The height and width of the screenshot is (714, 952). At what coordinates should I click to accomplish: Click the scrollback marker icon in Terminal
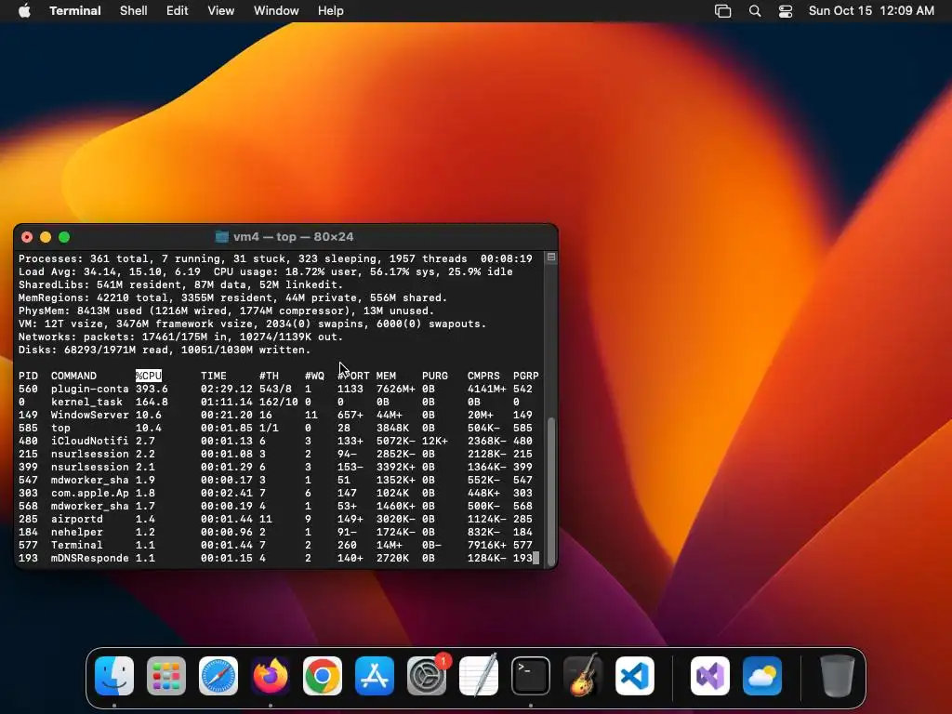pos(551,257)
